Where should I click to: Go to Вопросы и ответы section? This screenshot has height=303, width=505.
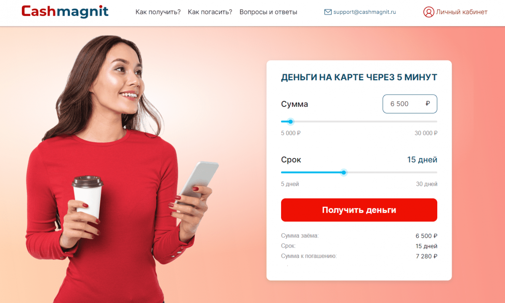pos(268,12)
